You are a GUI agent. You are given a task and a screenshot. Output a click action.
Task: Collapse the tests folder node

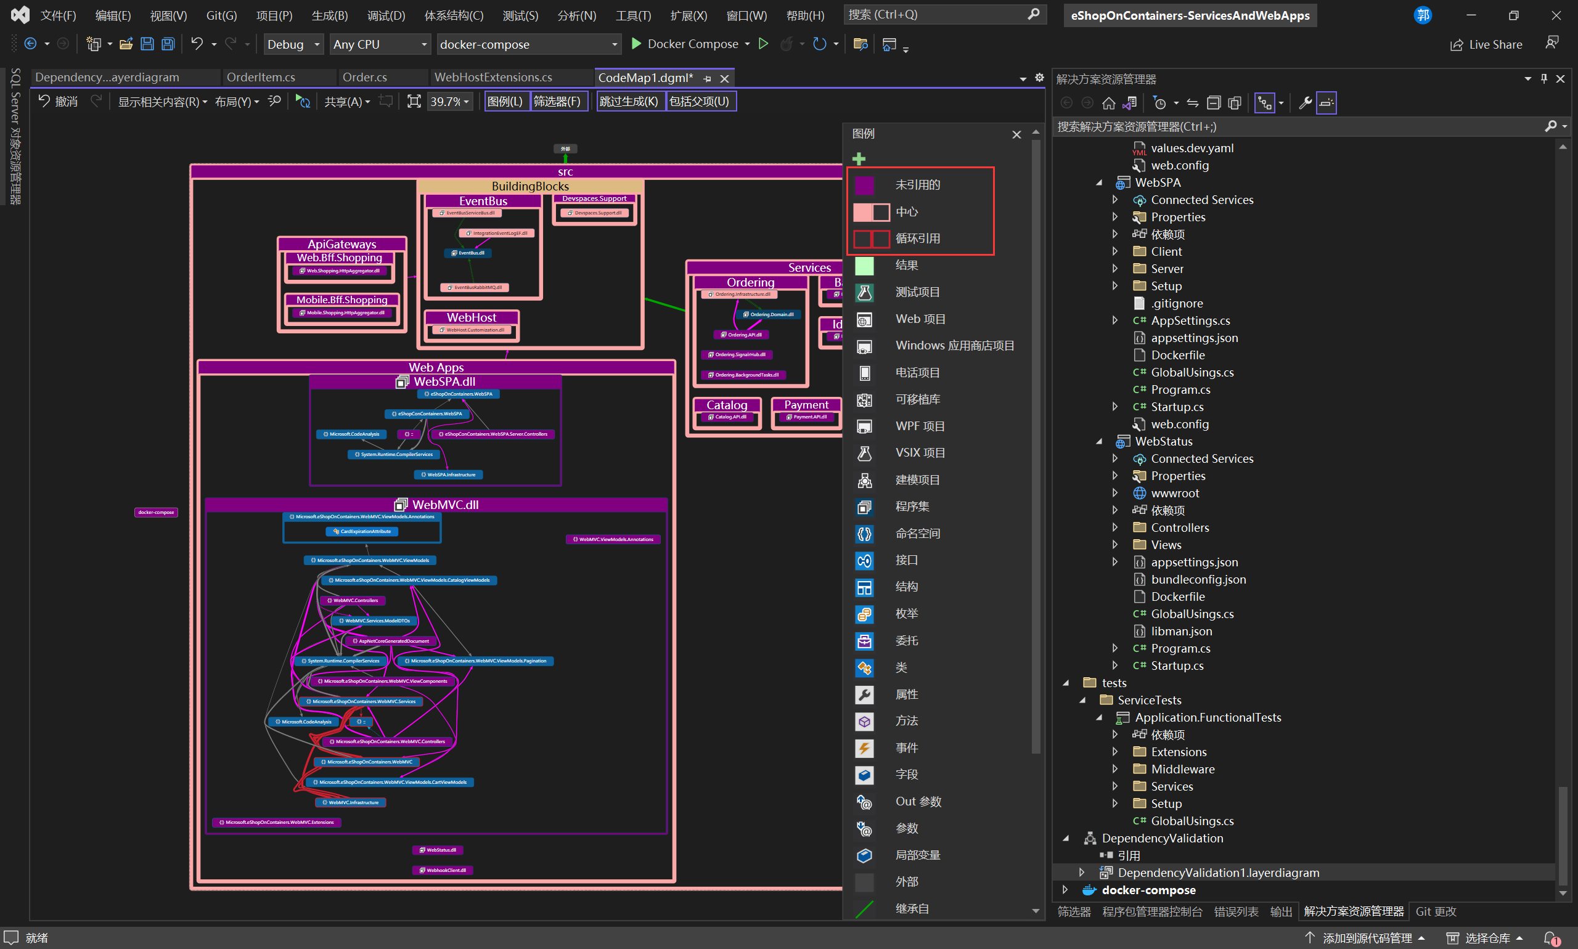(x=1066, y=683)
